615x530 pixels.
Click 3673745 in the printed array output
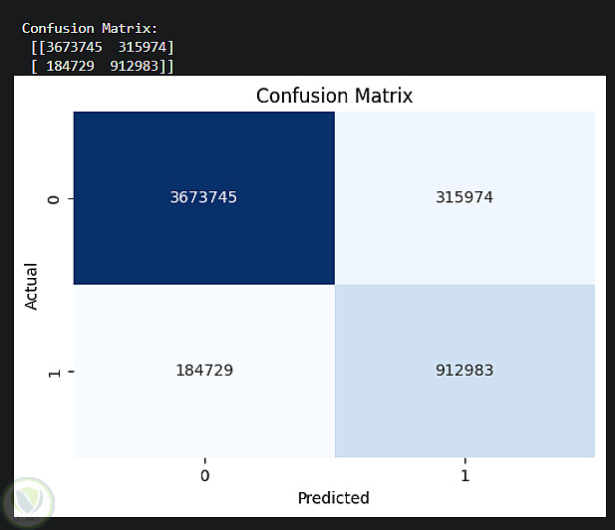click(74, 47)
